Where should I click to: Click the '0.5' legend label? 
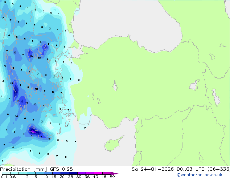(13, 177)
